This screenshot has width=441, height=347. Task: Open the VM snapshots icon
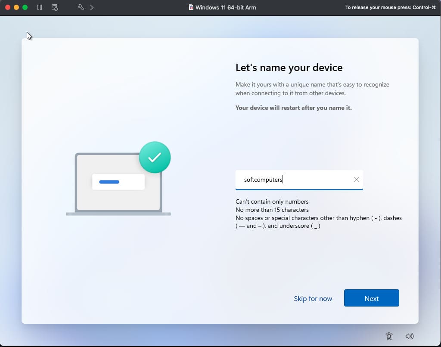coord(54,7)
